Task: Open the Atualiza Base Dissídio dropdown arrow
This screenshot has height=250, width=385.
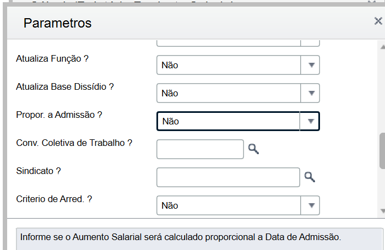Action: [x=311, y=93]
